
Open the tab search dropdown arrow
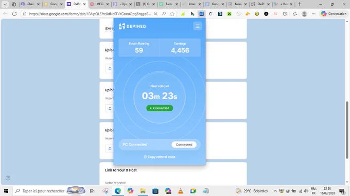point(5,4)
